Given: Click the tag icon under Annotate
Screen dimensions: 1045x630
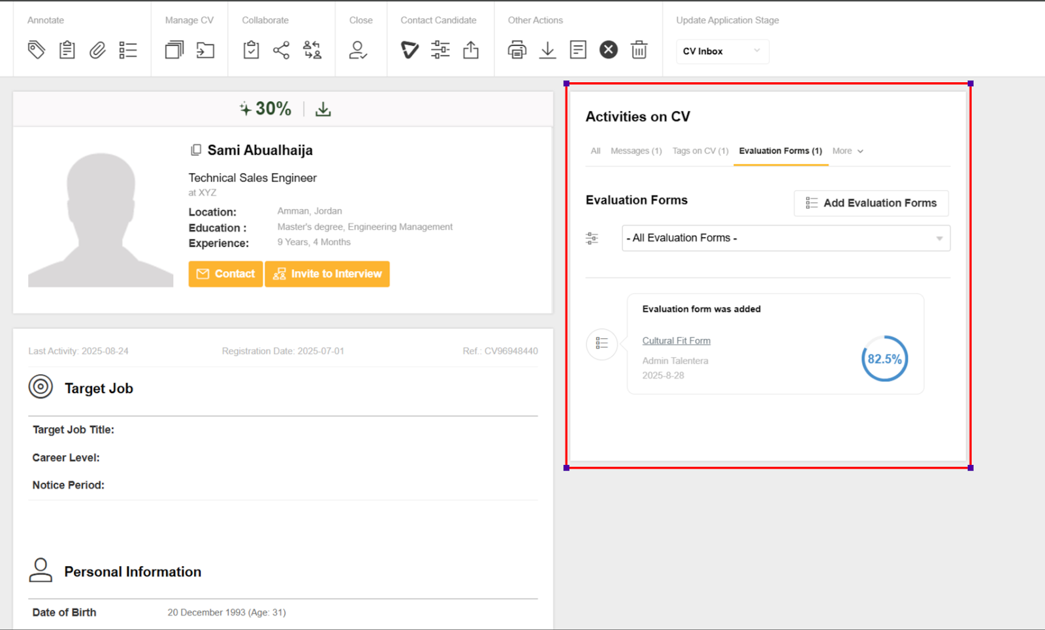Looking at the screenshot, I should [37, 50].
